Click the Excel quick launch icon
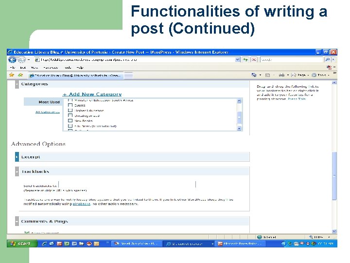The height and width of the screenshot is (263, 350). click(67, 244)
